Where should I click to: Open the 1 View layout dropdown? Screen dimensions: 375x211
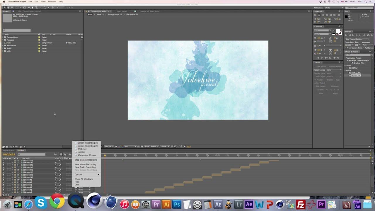click(x=165, y=147)
